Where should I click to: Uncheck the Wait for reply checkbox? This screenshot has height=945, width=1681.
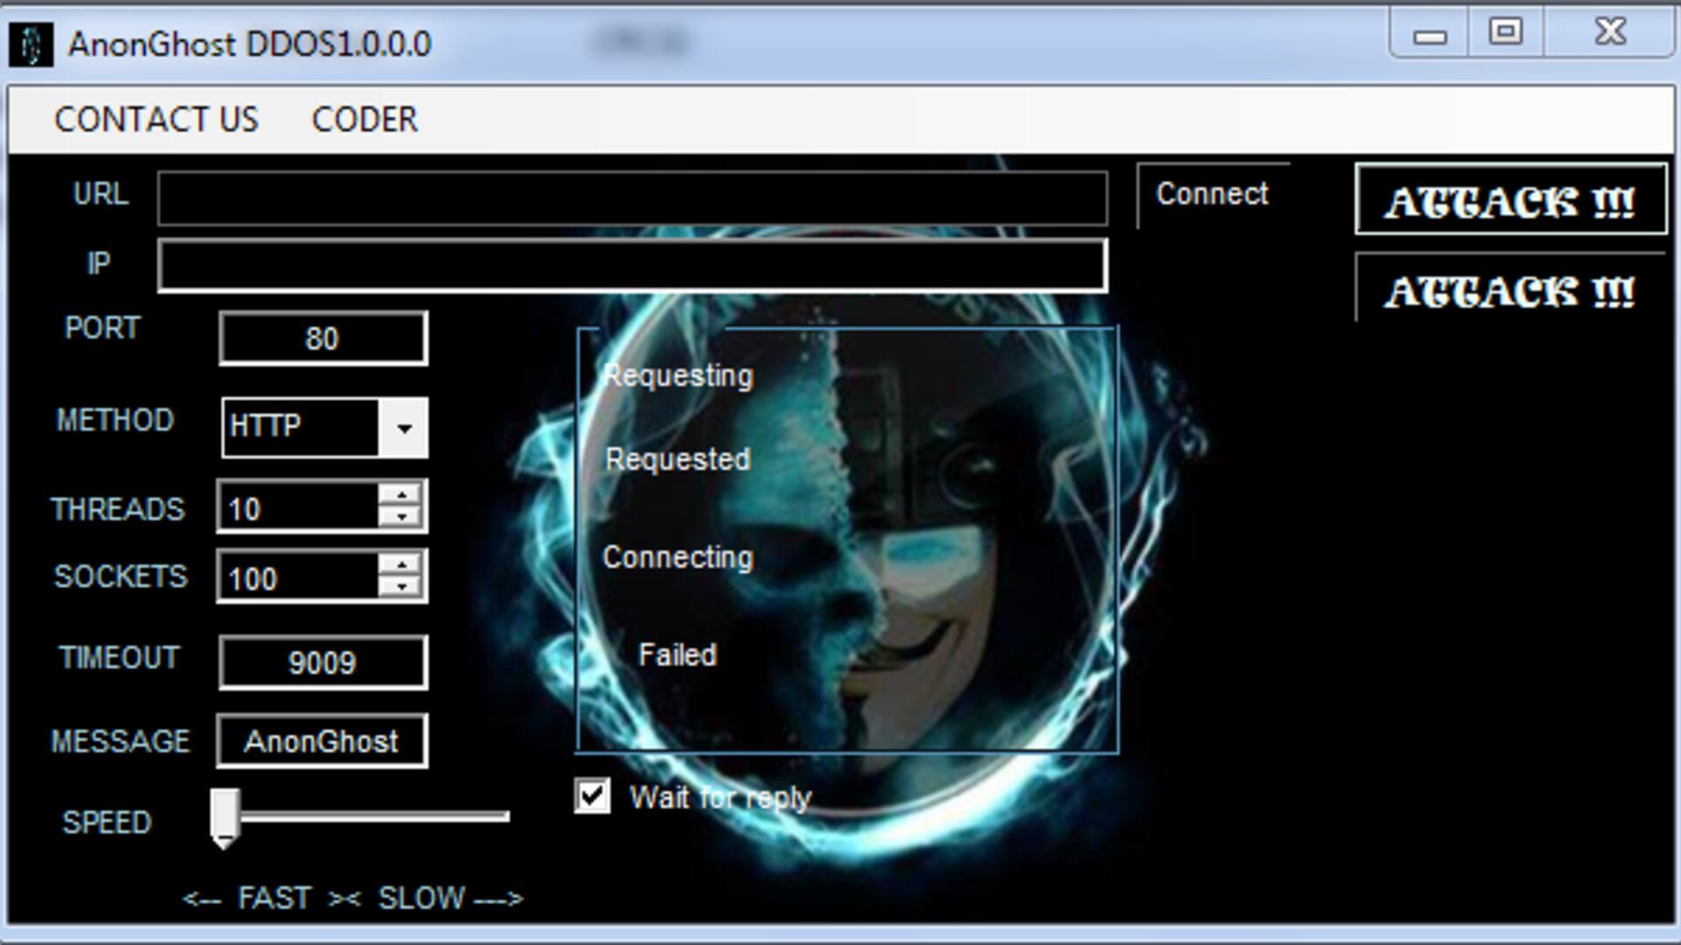tap(593, 796)
